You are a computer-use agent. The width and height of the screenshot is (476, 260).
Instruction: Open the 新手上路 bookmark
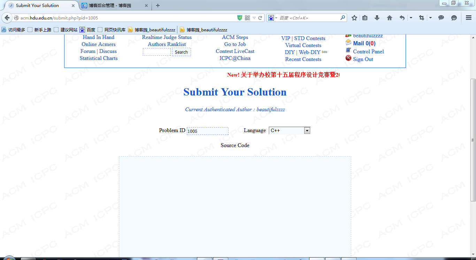tap(39, 30)
